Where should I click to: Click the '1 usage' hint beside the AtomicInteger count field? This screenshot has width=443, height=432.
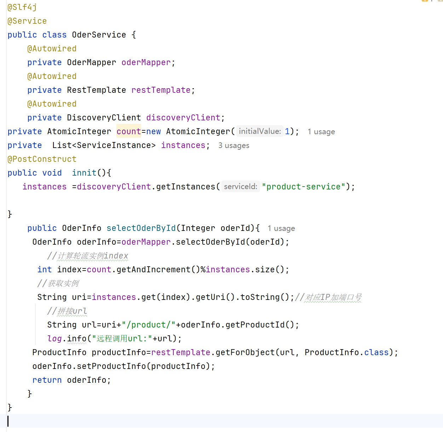(321, 132)
